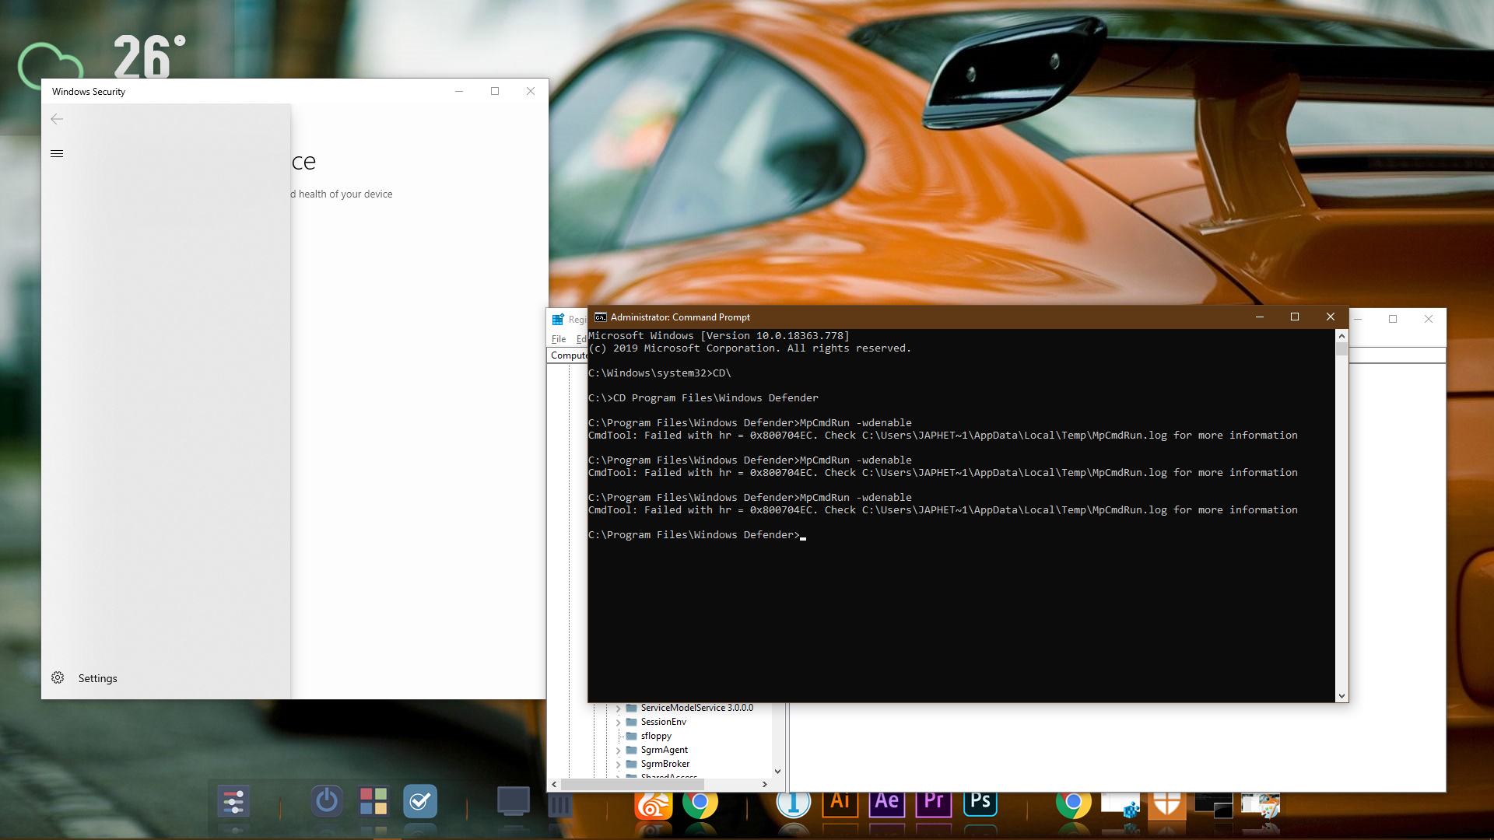Expand the SgrmAgent registry key
Screen dimensions: 1494x840
pos(619,750)
